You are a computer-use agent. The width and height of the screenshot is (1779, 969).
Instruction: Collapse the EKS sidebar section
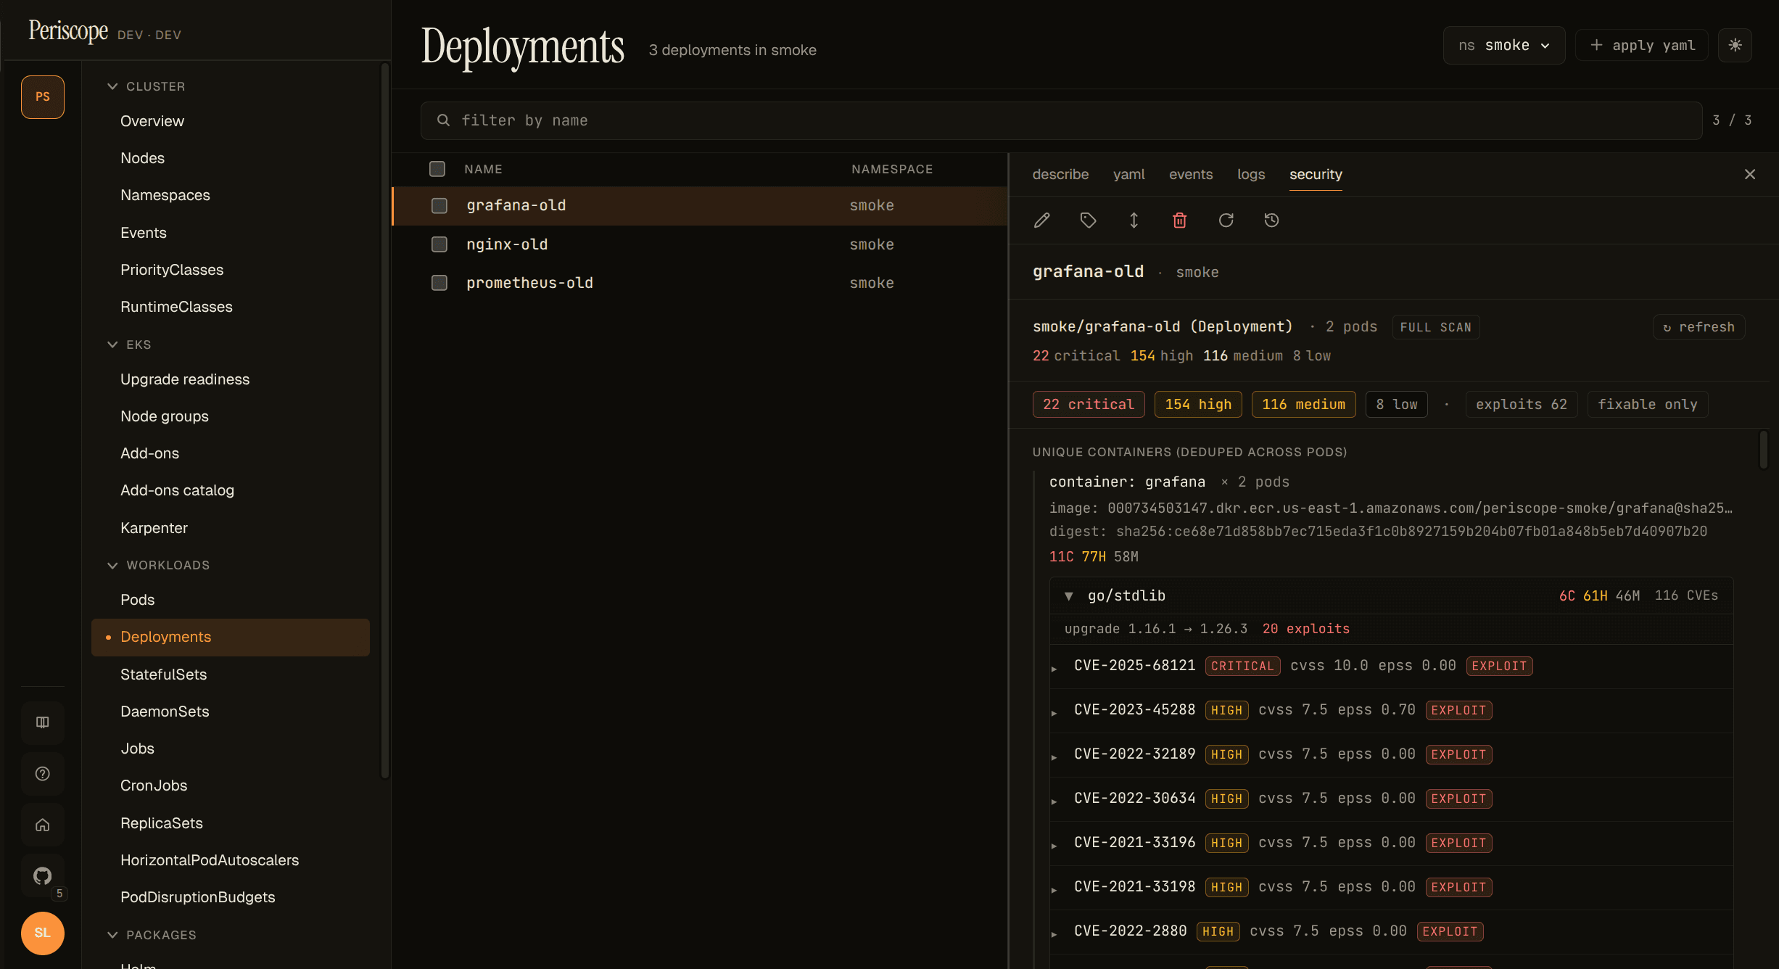[x=130, y=345]
